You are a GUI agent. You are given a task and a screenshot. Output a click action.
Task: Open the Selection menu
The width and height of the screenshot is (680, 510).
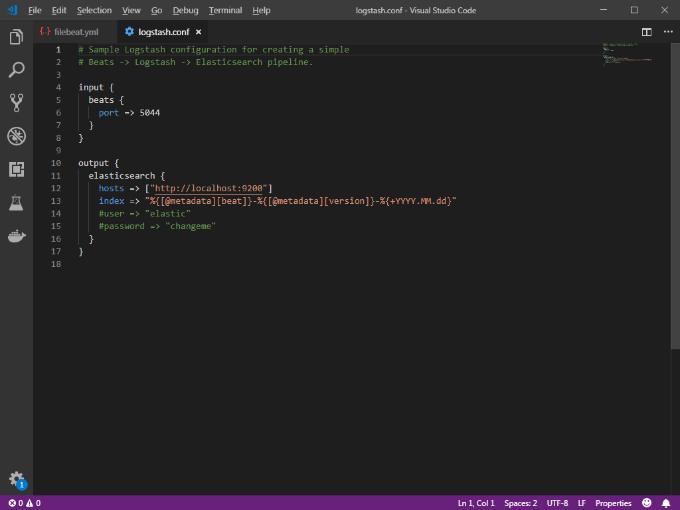pyautogui.click(x=94, y=11)
